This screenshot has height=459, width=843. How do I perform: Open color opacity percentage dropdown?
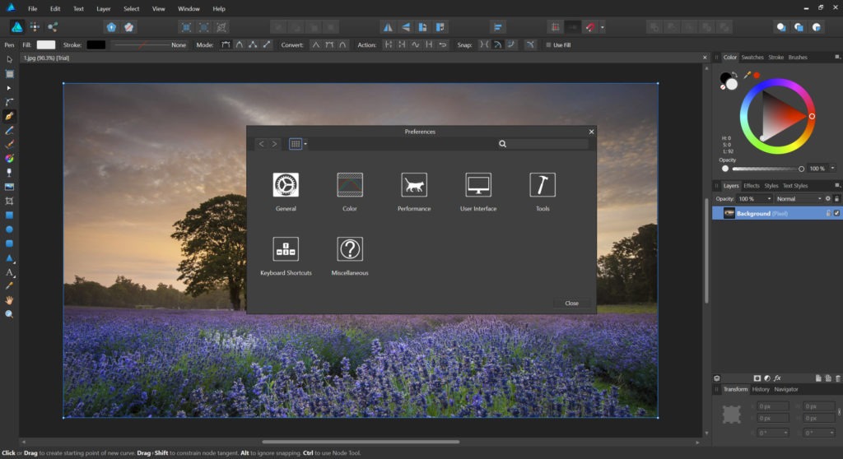coord(833,169)
